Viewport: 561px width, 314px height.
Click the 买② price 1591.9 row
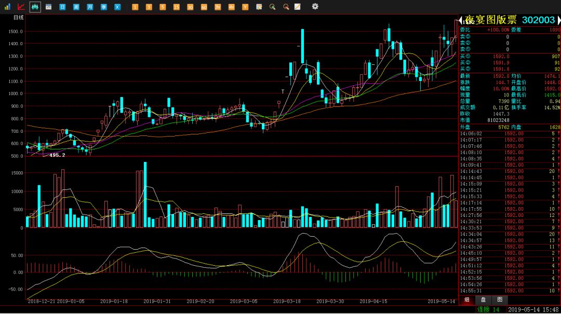(510, 63)
